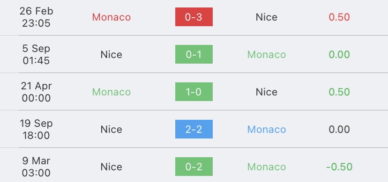Viewport: 388px width, 182px height.
Task: Click the -0.50 handicap value
Action: (x=339, y=167)
